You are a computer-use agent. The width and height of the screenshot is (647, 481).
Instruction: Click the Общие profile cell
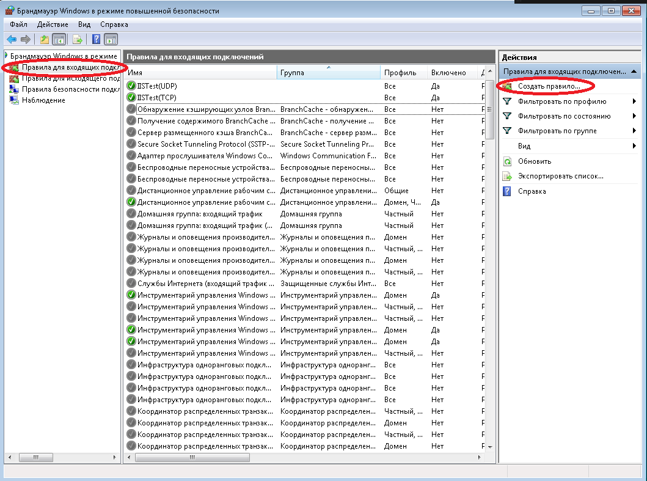click(396, 191)
